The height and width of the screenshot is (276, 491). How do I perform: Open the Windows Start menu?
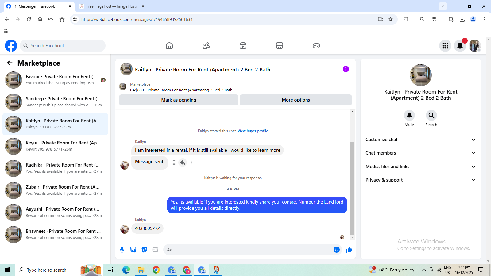7,270
